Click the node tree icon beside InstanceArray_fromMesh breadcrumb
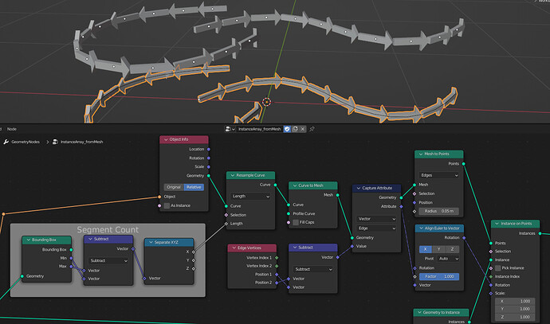Image resolution: width=550 pixels, height=324 pixels. [55, 142]
